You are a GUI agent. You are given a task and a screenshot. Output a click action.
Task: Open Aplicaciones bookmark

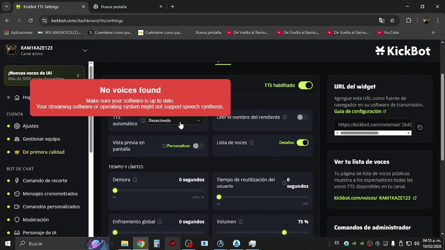pos(18,33)
